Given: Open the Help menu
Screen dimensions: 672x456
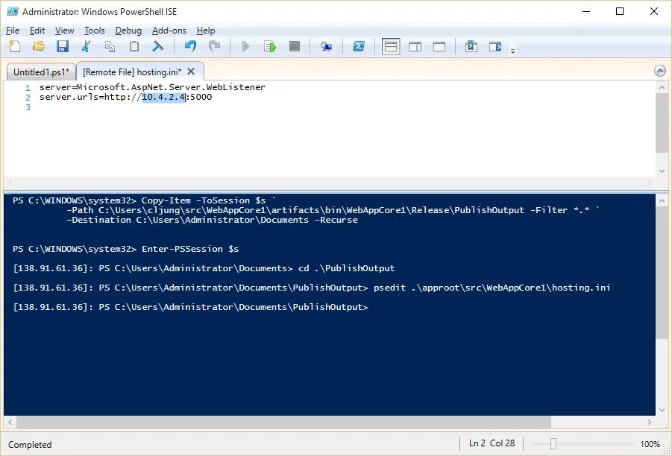Looking at the screenshot, I should click(206, 31).
